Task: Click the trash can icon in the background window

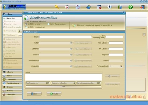Action: pos(144,34)
